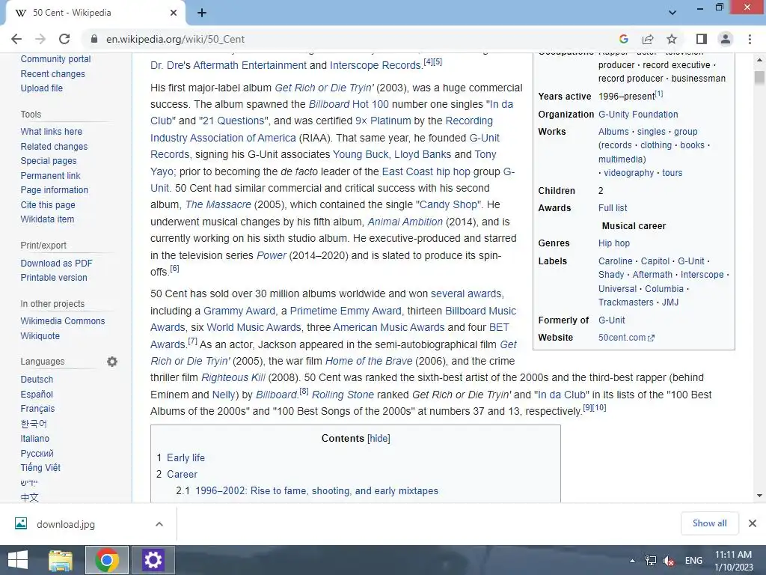Jump to the Early life section
The height and width of the screenshot is (575, 766).
pos(186,457)
